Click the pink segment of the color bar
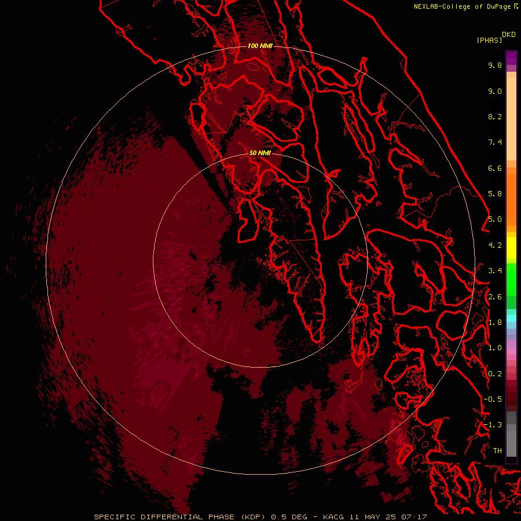Screen dimensions: 521x521 511,351
